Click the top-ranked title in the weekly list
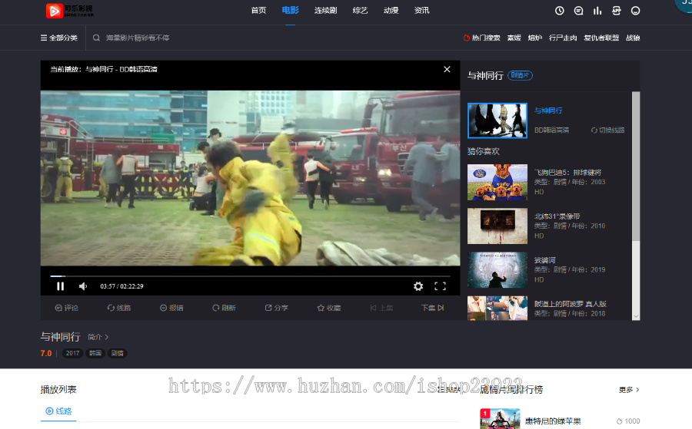The height and width of the screenshot is (429, 692). click(x=553, y=421)
